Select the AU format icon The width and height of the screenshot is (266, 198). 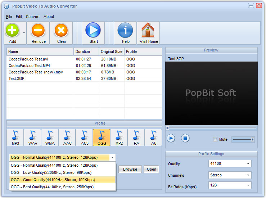(x=154, y=138)
